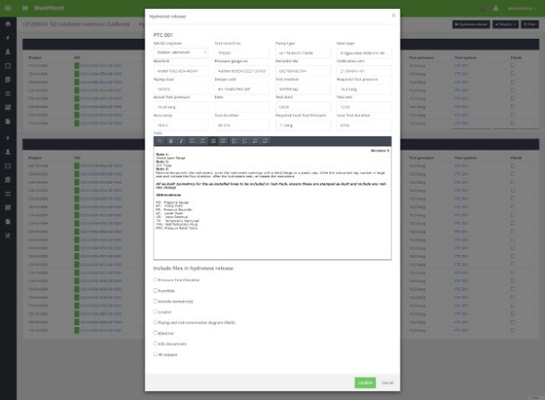The width and height of the screenshot is (545, 400).
Task: Tick the Linelist checkbox
Action: 155,312
